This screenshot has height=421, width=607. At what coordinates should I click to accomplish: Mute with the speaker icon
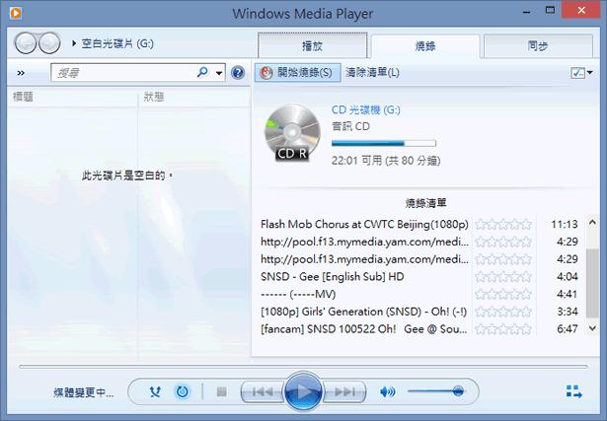387,392
